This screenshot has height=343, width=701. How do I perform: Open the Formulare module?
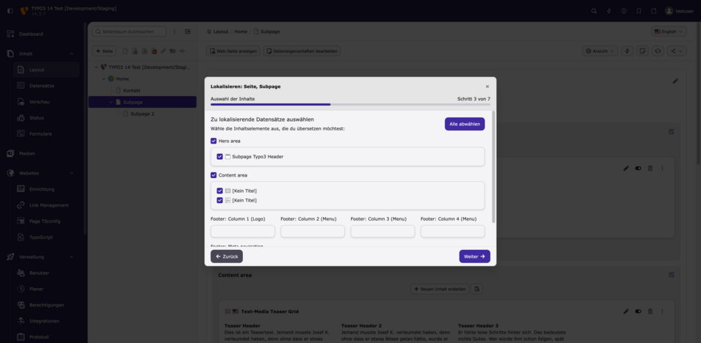(x=40, y=133)
